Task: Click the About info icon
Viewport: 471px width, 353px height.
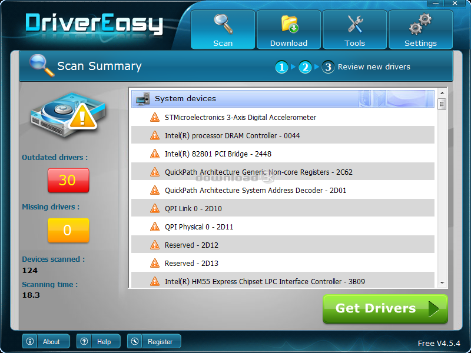Action: pyautogui.click(x=30, y=341)
